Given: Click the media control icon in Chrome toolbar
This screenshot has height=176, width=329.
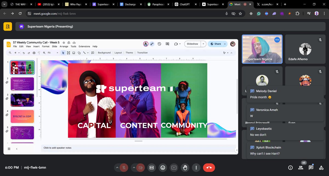Looking at the screenshot, I should coord(309,13).
